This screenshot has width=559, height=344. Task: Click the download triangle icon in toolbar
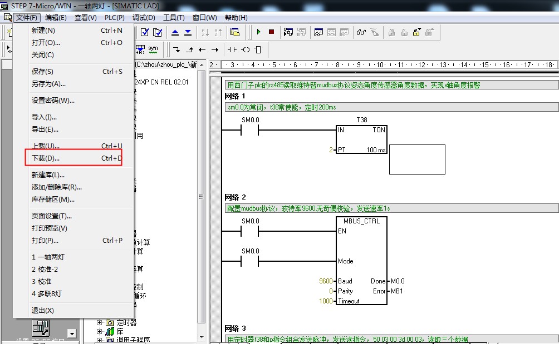187,32
